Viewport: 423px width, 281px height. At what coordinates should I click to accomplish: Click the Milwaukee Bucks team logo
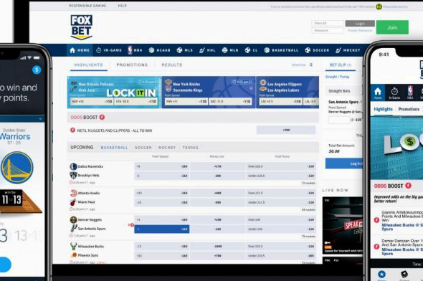coord(73,246)
